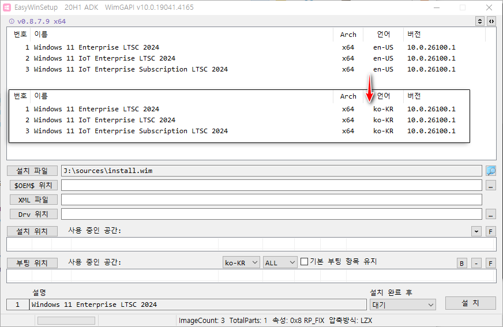
Task: Close the EasyWinSetup window
Action: pyautogui.click(x=489, y=7)
